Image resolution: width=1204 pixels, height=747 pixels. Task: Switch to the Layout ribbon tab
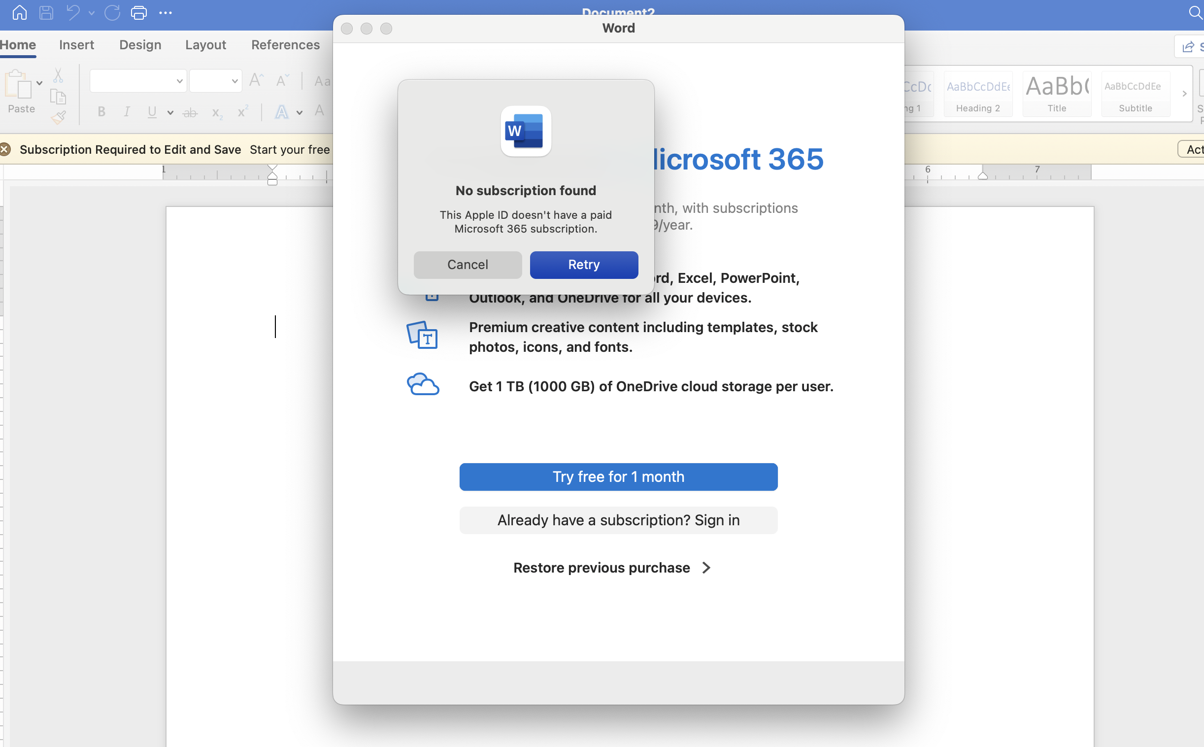[205, 45]
